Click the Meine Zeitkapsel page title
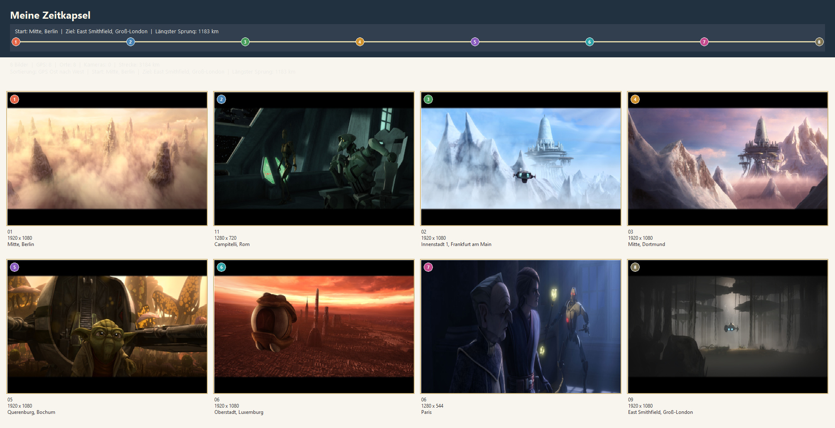The image size is (835, 428). [50, 15]
